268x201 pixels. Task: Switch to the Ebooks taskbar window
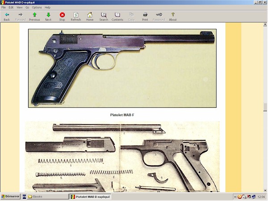(48, 197)
